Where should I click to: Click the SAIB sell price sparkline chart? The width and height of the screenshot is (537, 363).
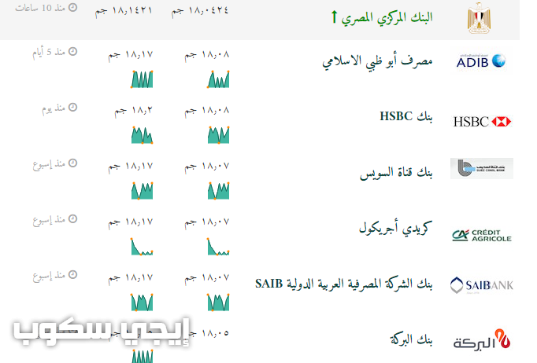(142, 302)
